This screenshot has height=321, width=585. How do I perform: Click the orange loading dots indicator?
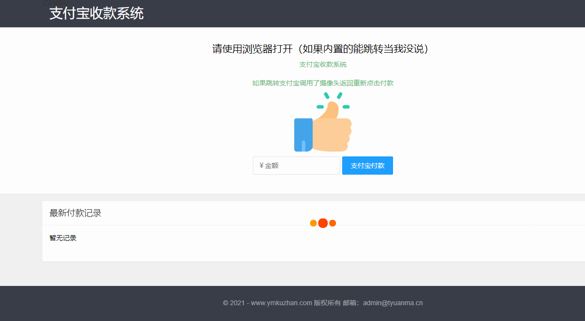click(323, 223)
